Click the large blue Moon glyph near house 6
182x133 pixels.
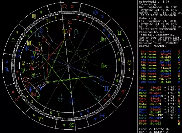102,79
